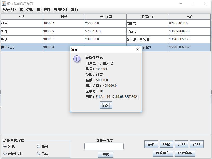Click the 取款 withdraw button
Screen dimensions: 212x159
coord(166,144)
